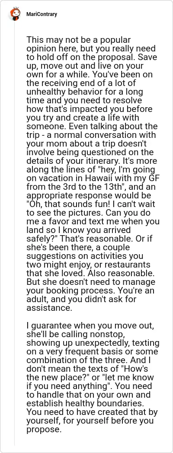This screenshot has width=173, height=453.
Task: Select the first paragraph about holding off the proposal
Action: pyautogui.click(x=93, y=174)
